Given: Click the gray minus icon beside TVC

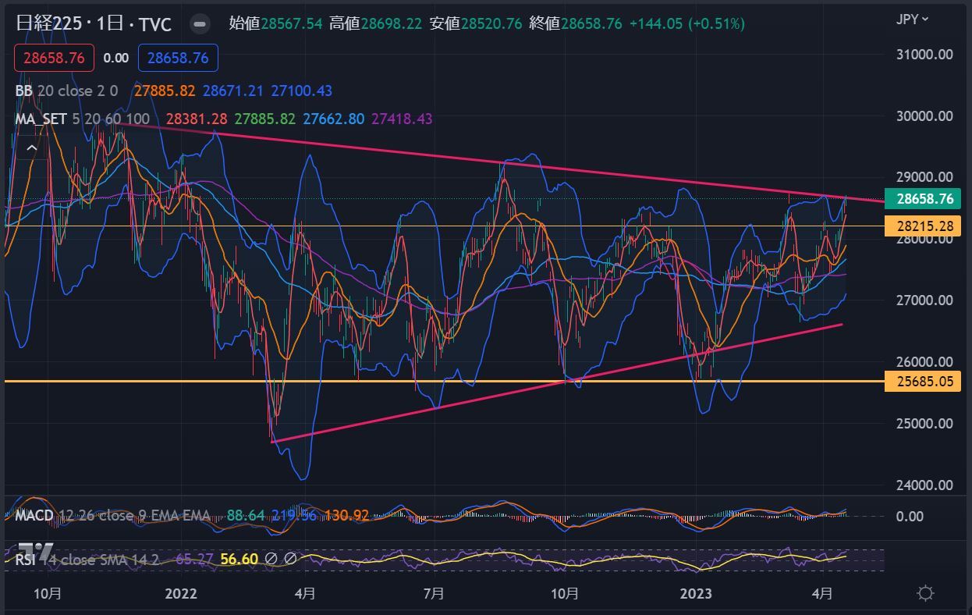Looking at the screenshot, I should point(200,23).
